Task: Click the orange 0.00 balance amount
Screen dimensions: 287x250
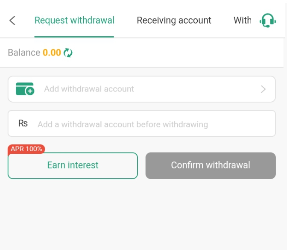Action: pos(52,53)
